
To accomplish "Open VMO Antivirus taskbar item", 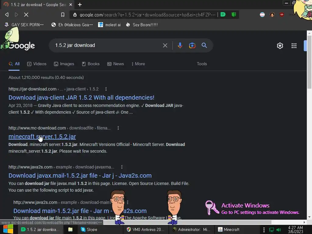I will coord(145,229).
